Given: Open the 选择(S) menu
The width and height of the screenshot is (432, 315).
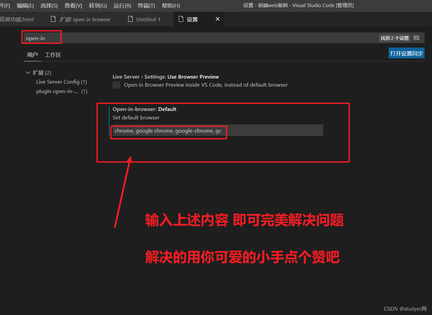Looking at the screenshot, I should [x=49, y=6].
